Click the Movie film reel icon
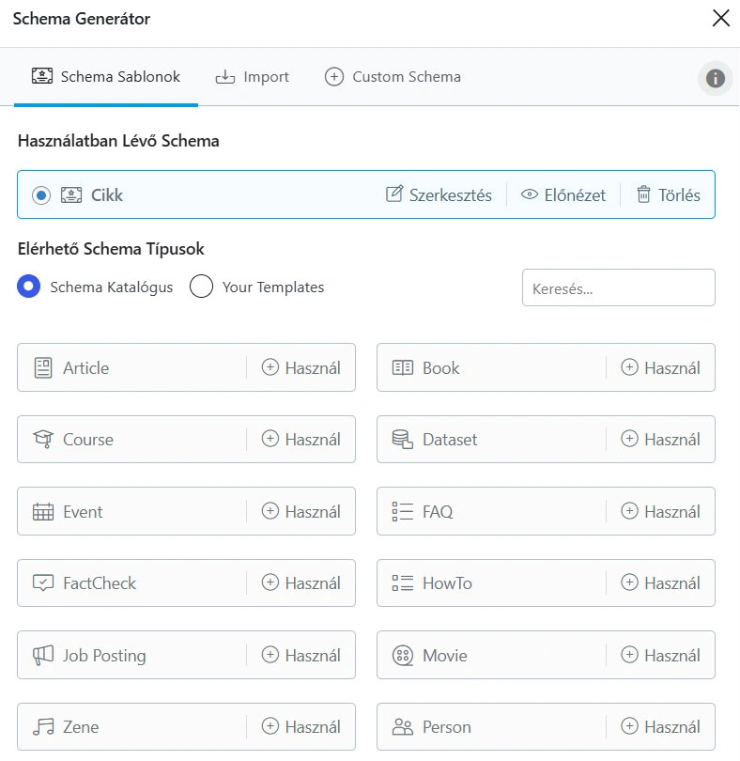The height and width of the screenshot is (761, 740). point(403,656)
